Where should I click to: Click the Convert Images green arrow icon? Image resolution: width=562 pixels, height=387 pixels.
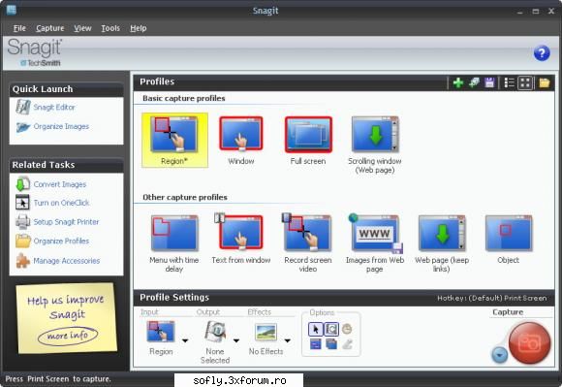[x=22, y=184]
